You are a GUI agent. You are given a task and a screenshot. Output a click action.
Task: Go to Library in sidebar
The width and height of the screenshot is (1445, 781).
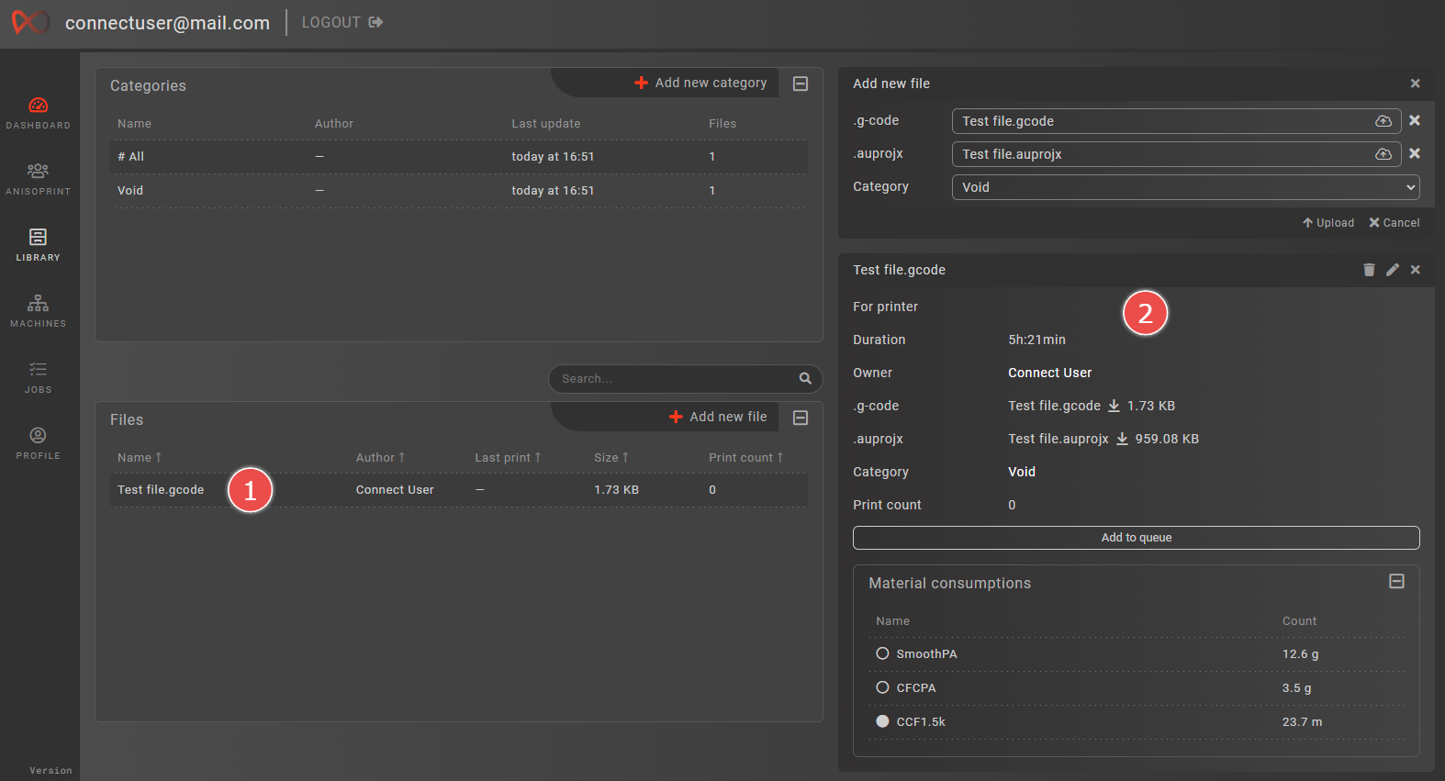39,245
